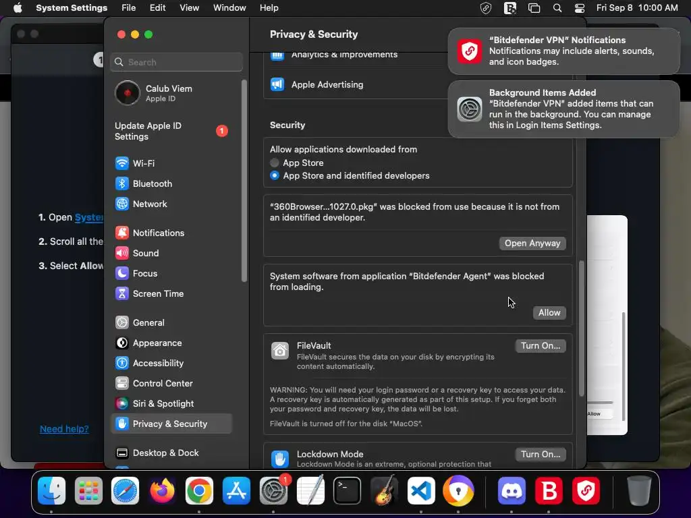Image resolution: width=691 pixels, height=518 pixels.
Task: Click the date and time clock
Action: coord(637,8)
